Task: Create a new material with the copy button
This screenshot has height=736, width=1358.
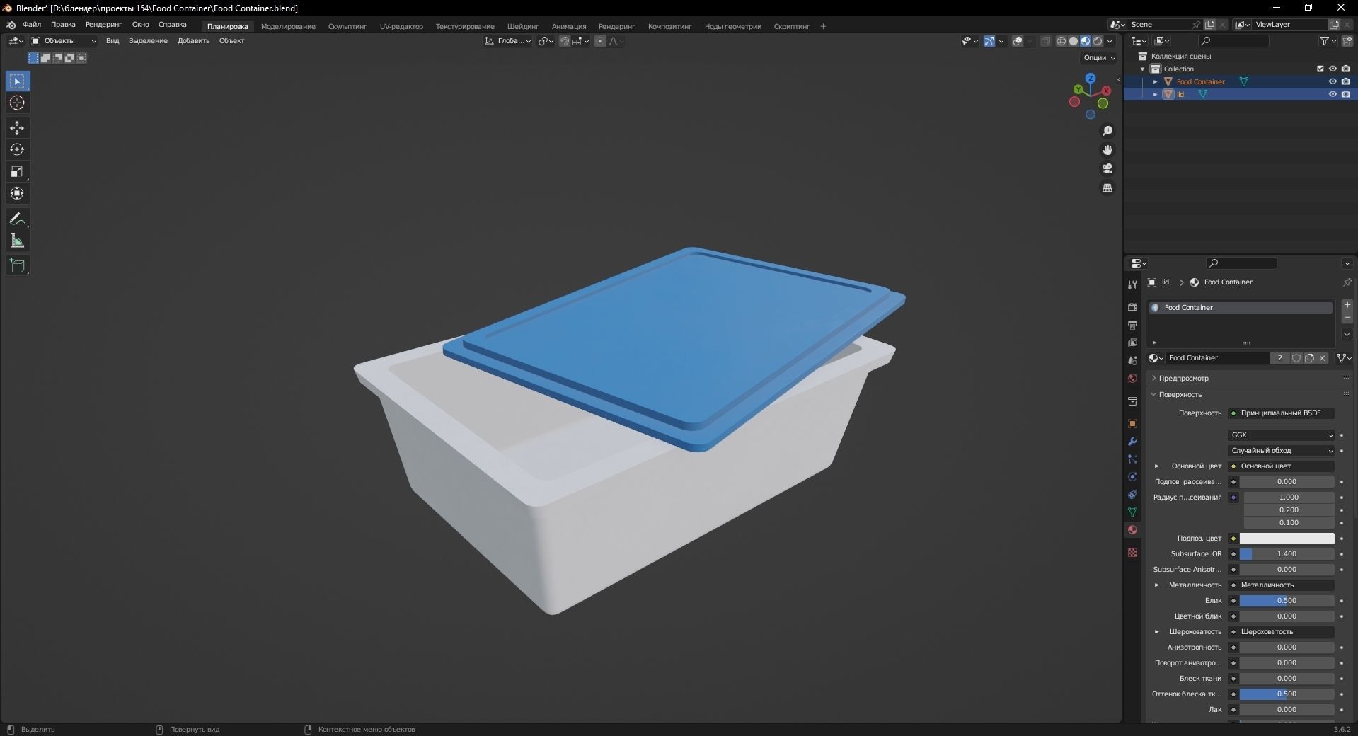Action: pos(1309,358)
